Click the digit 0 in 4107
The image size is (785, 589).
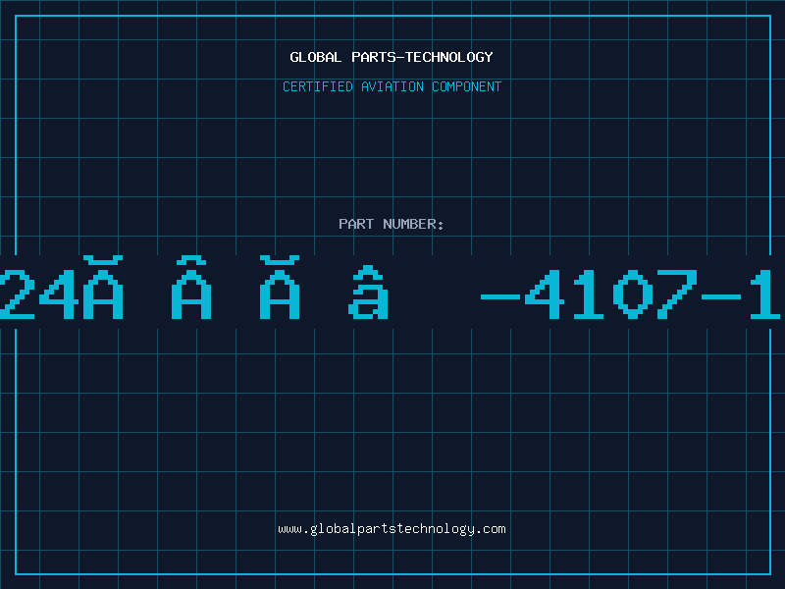(633, 294)
